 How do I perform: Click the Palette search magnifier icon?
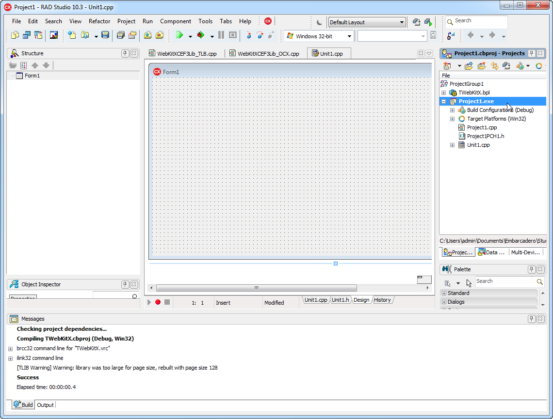click(x=539, y=281)
